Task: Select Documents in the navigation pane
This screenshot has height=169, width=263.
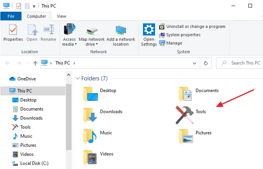Action: coord(28,109)
